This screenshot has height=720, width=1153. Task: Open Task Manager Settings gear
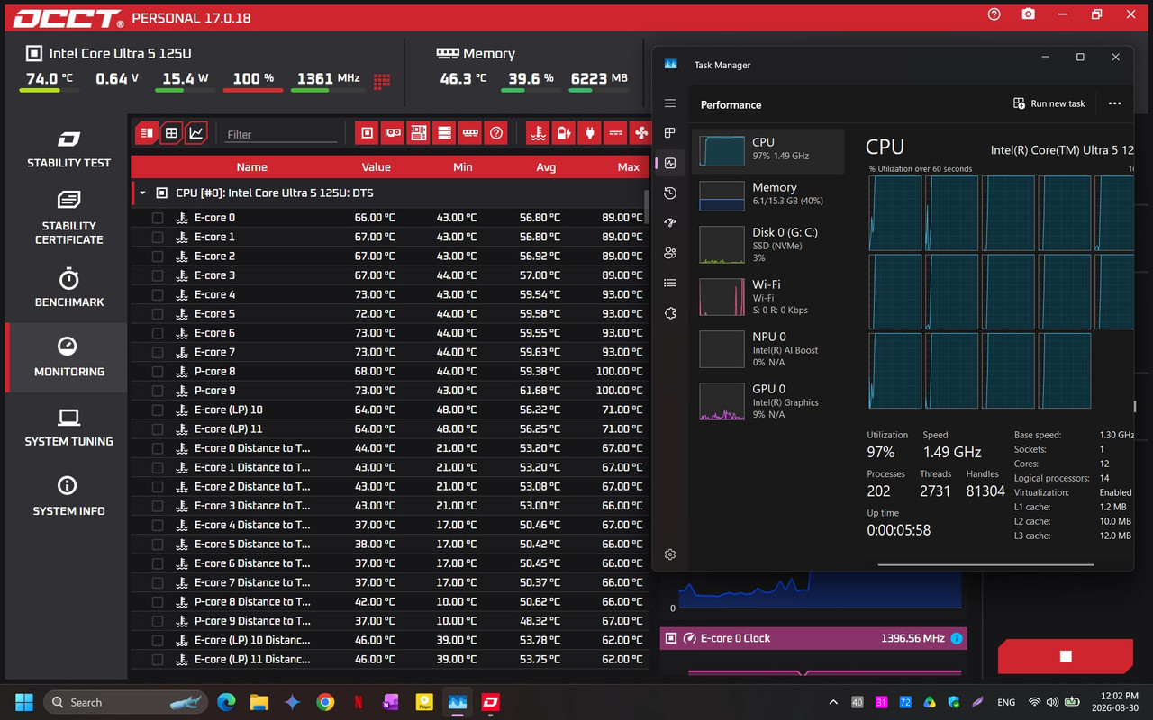click(x=670, y=555)
